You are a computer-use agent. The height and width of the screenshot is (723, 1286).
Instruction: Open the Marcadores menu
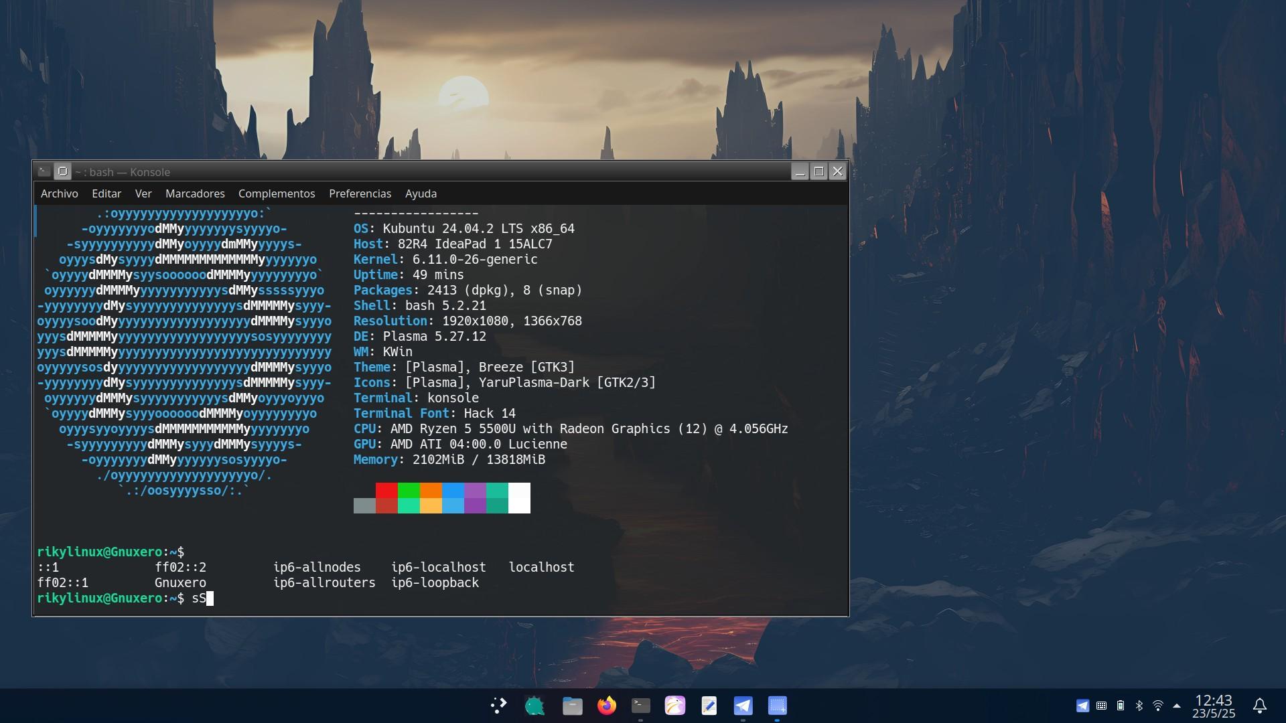[x=195, y=193]
